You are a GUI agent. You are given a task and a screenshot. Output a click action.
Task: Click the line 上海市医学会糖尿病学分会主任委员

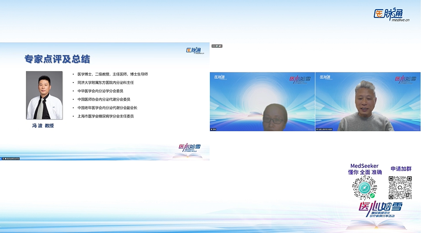tap(106, 116)
